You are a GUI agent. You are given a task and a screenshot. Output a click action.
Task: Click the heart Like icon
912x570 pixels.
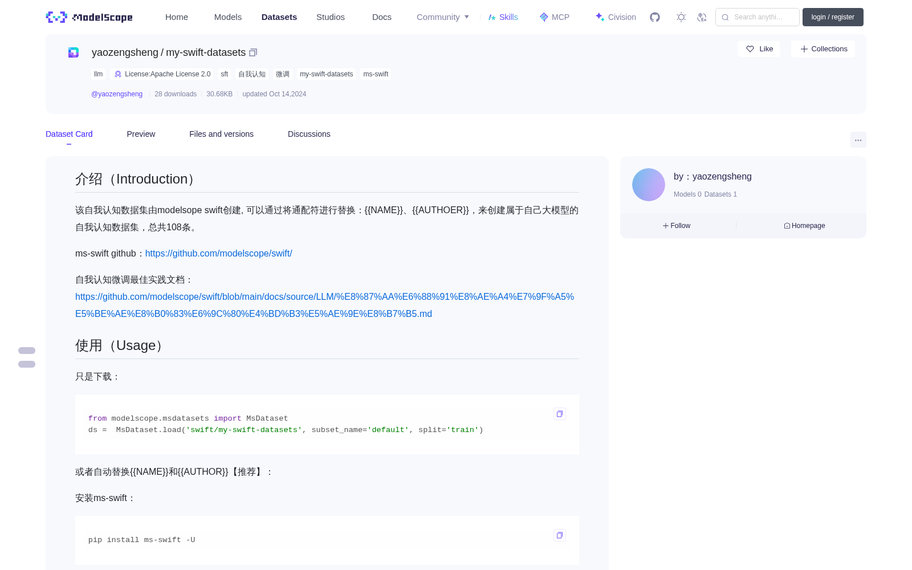coord(750,49)
